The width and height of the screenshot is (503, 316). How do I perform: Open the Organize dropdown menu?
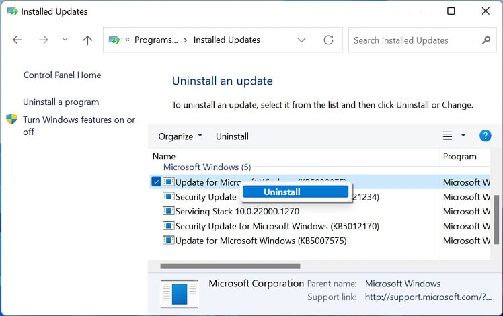(x=180, y=136)
